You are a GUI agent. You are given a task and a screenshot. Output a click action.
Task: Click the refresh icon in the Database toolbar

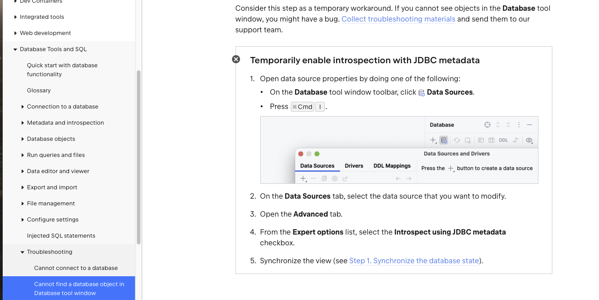click(457, 140)
